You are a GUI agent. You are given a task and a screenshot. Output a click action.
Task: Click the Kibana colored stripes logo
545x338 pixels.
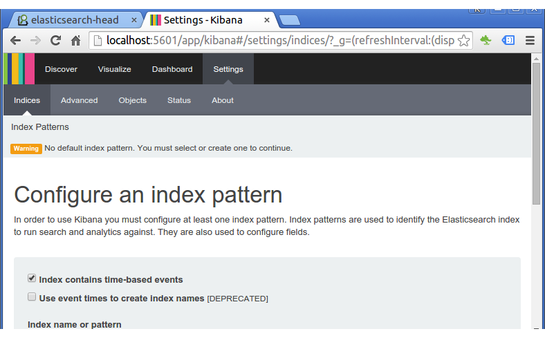19,69
